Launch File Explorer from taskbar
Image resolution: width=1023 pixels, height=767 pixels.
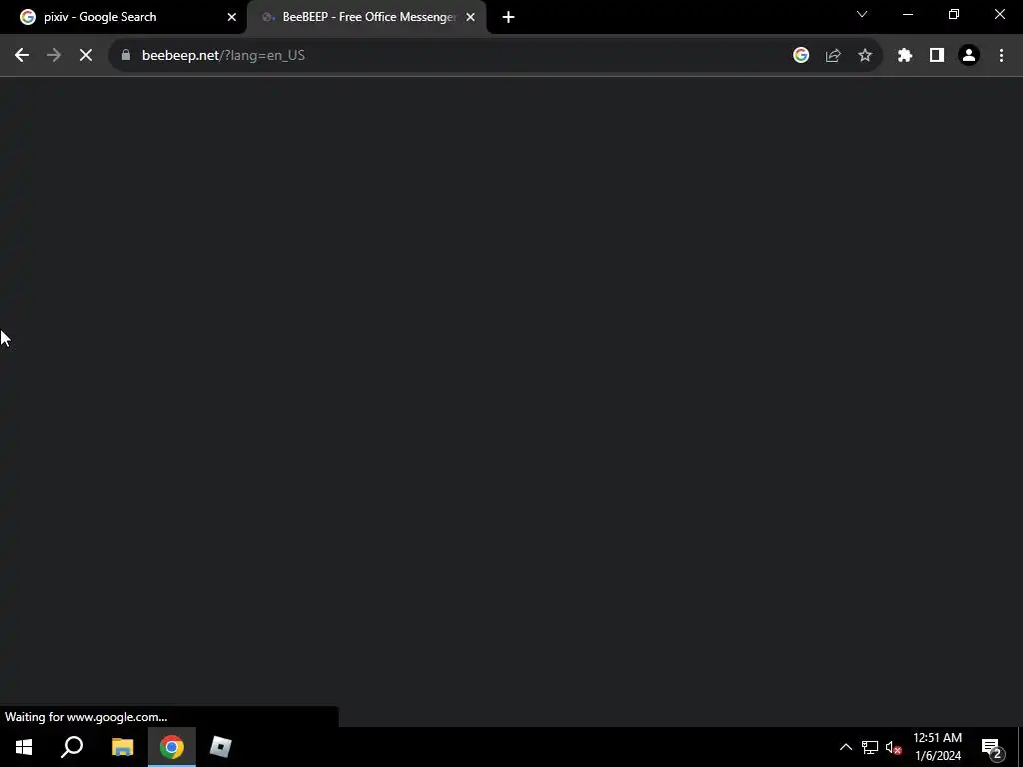(x=122, y=747)
